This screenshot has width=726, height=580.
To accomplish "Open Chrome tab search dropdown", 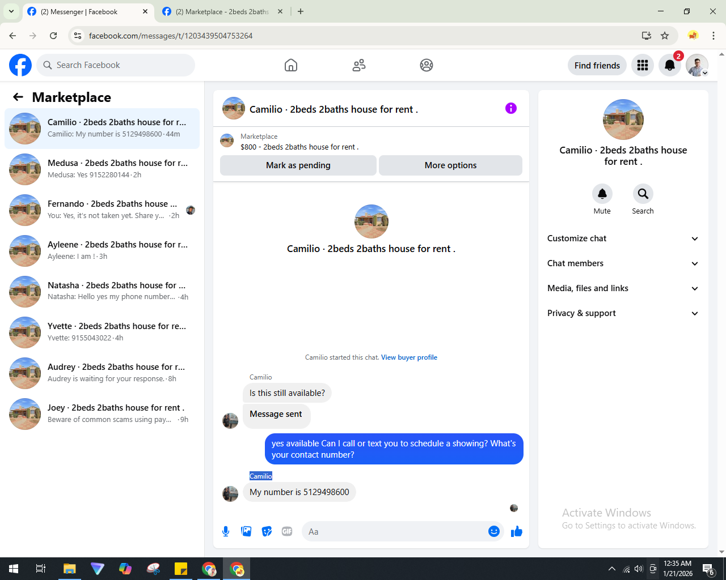I will (x=11, y=11).
